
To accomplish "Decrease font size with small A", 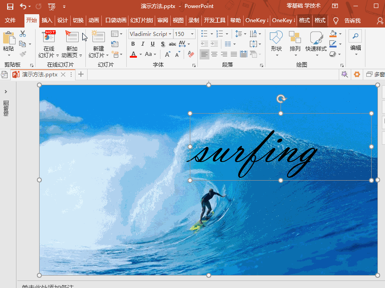I will pyautogui.click(x=177, y=54).
